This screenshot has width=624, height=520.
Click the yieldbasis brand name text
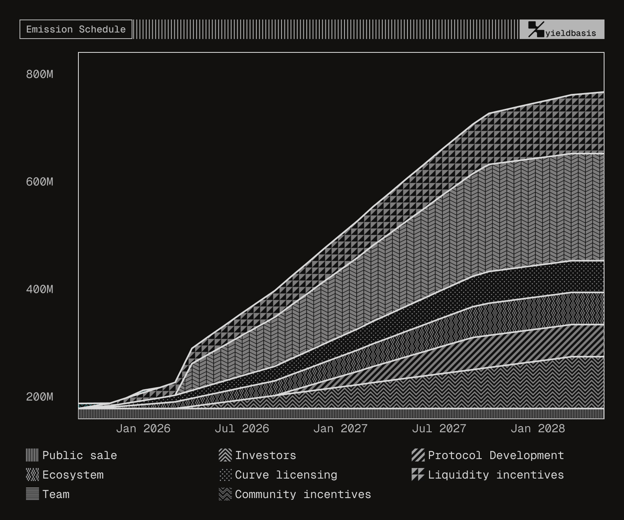pyautogui.click(x=570, y=33)
